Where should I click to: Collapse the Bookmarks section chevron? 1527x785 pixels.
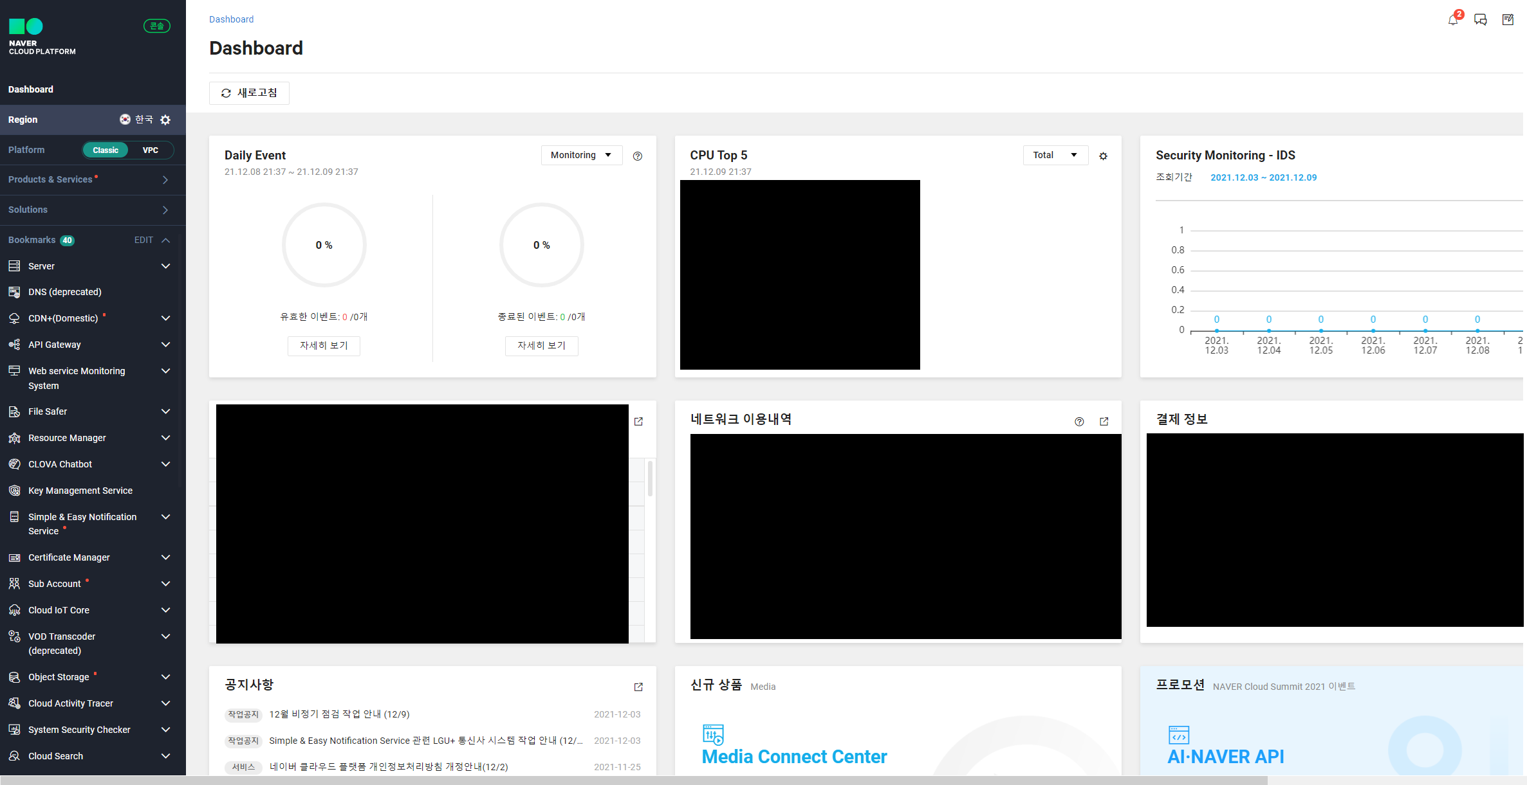(x=165, y=240)
